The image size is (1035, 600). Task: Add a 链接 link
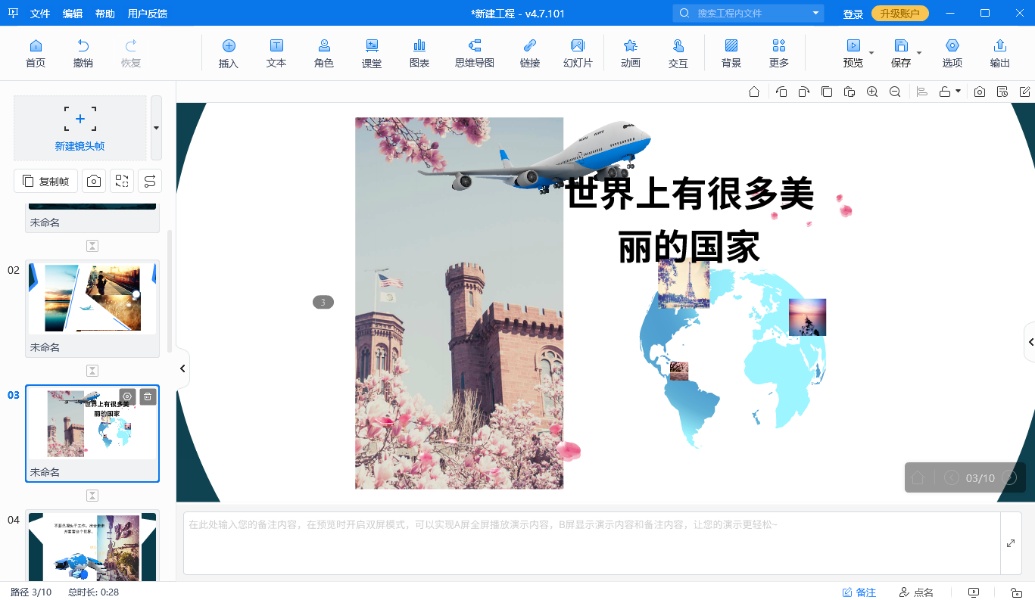click(530, 54)
